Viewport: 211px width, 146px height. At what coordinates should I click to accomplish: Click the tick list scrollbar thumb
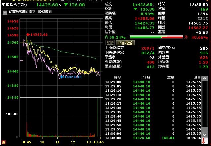205,129
